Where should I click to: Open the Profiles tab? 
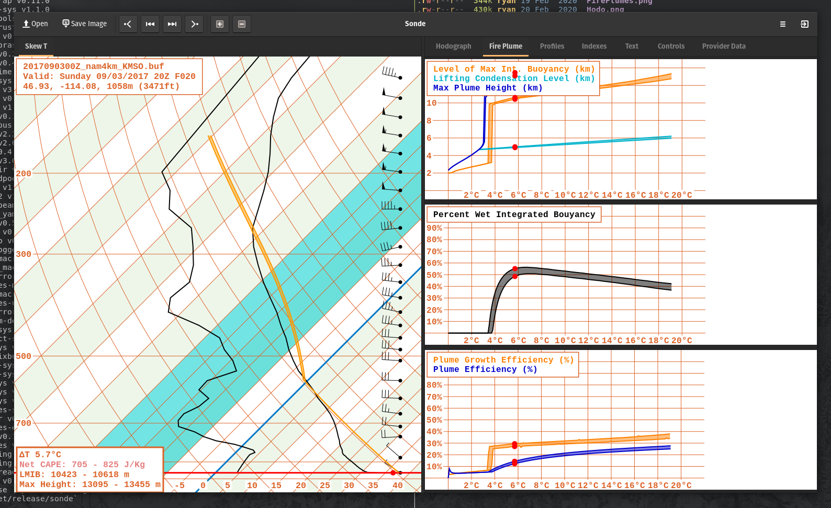tap(552, 46)
